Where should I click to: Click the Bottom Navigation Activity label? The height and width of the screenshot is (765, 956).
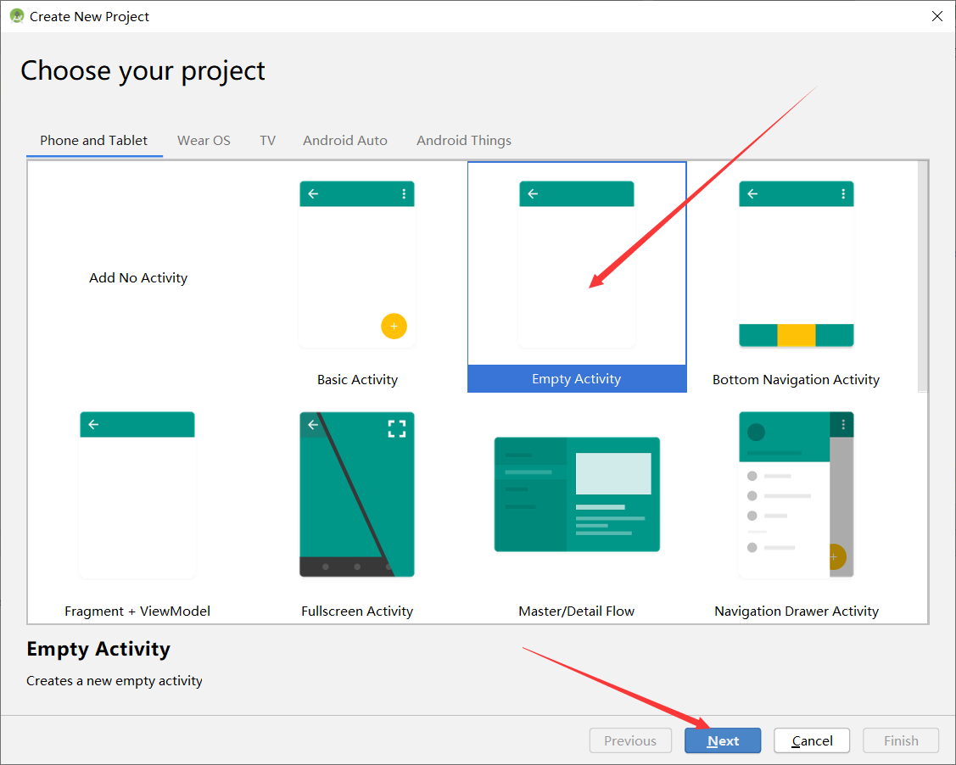797,379
